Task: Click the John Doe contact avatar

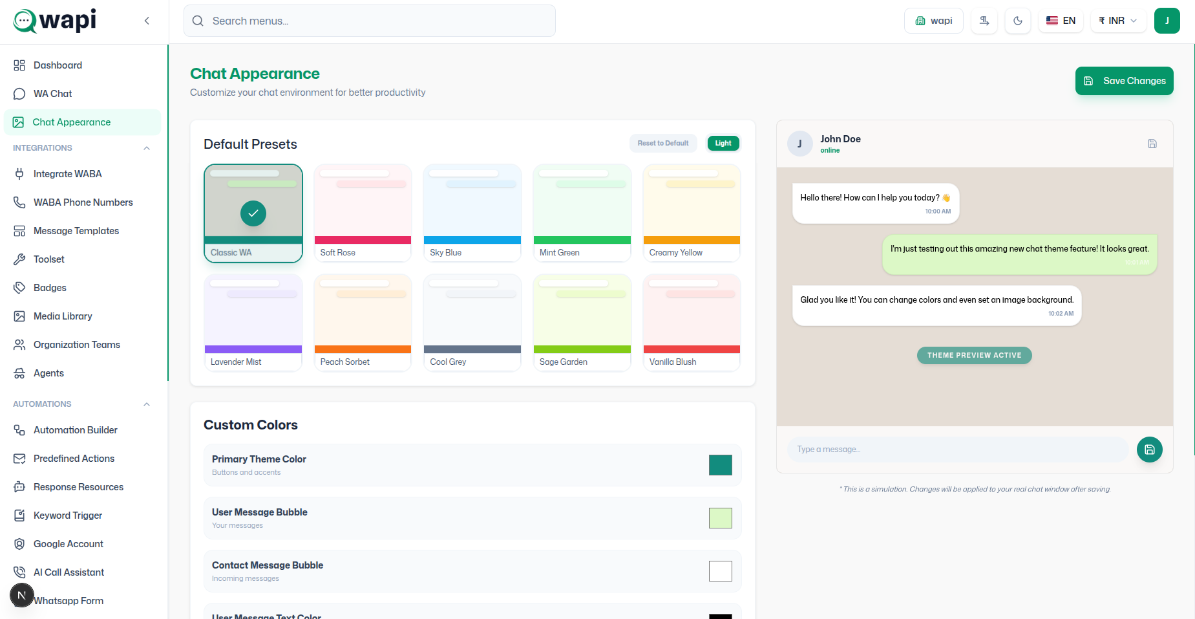Action: pos(799,144)
